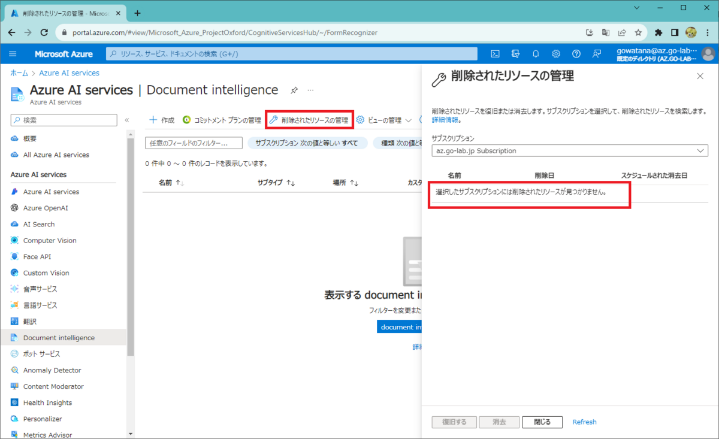Go back in browser history

(12, 32)
